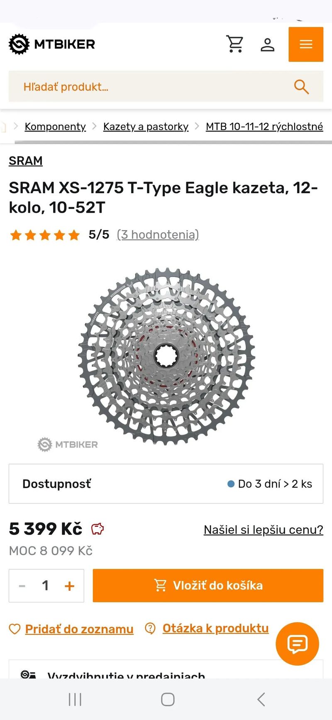This screenshot has height=720, width=332.
Task: View the 3 hodnotenia ratings link
Action: [x=158, y=235]
